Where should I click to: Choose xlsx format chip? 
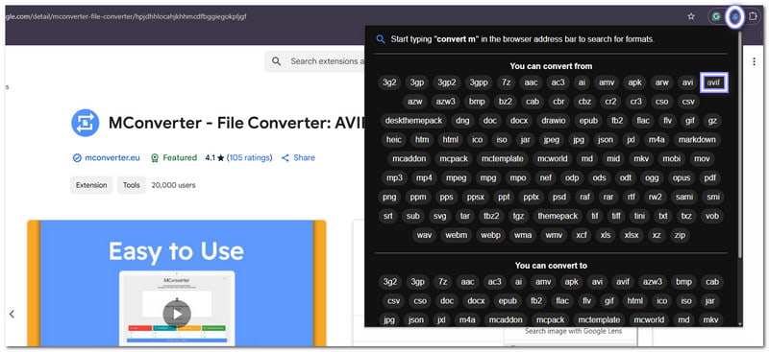click(x=632, y=235)
